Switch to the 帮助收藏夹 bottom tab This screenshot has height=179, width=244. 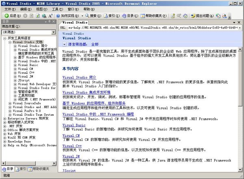click(39, 169)
